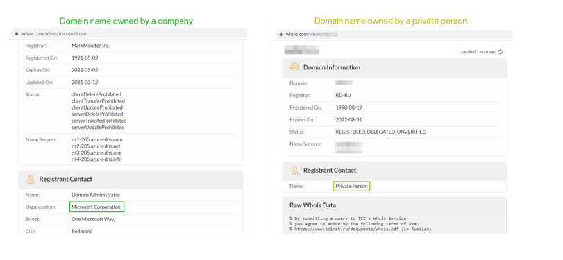Click the Registrant Contact person icon in right panel
This screenshot has width=563, height=260.
pyautogui.click(x=295, y=171)
